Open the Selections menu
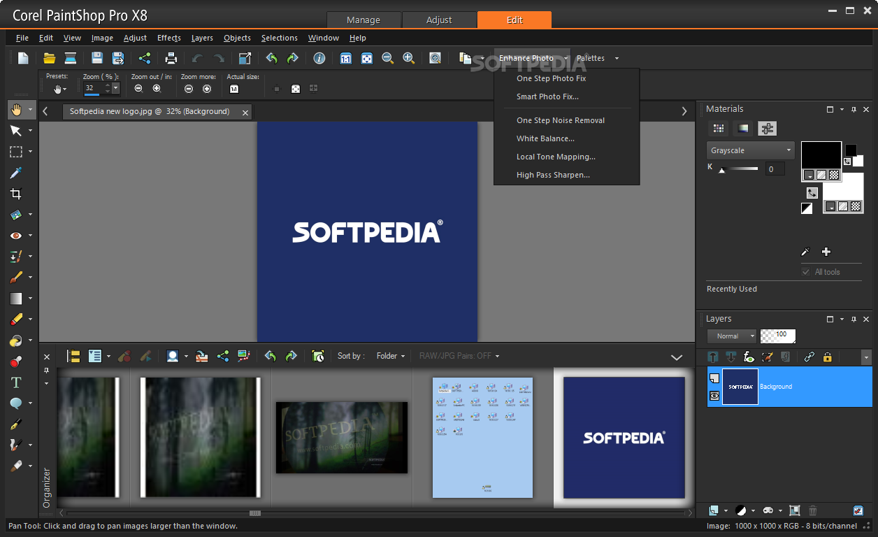 (x=280, y=38)
